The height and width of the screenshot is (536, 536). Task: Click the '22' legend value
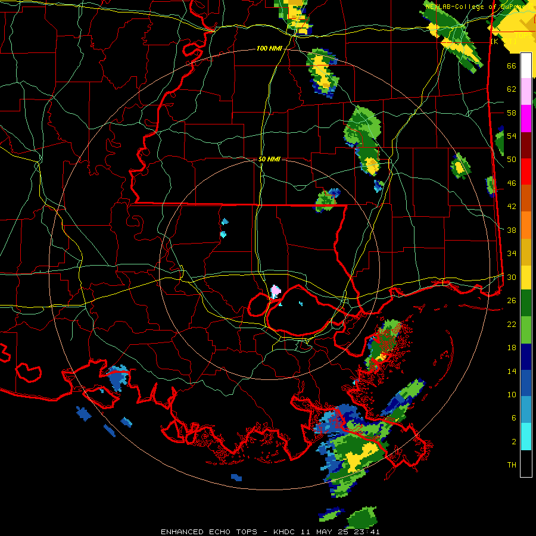point(512,324)
